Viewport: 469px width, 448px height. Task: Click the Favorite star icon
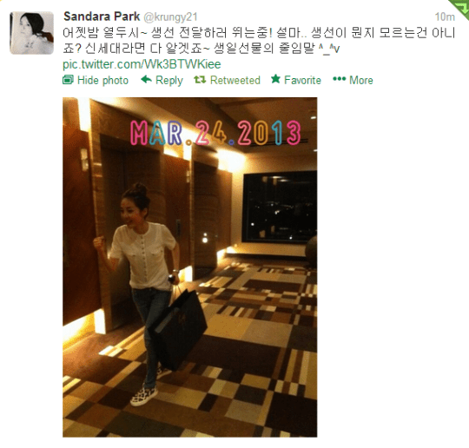[275, 79]
